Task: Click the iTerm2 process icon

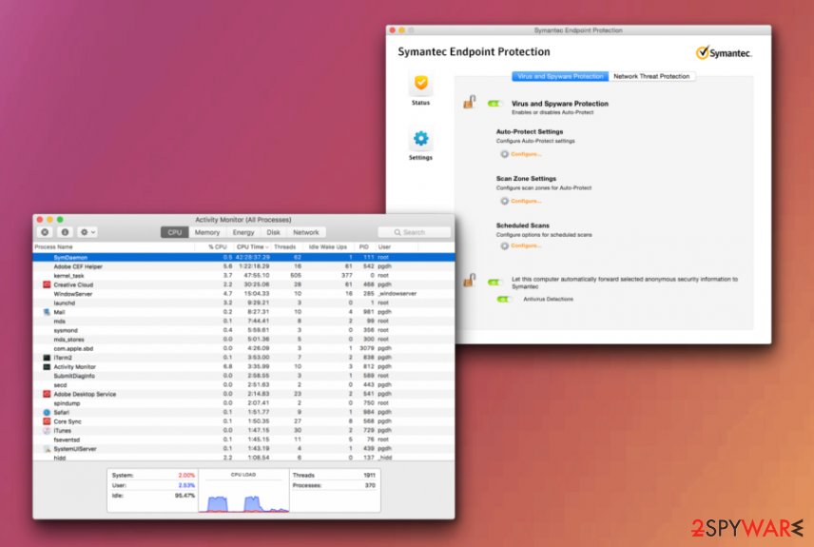Action: 47,358
